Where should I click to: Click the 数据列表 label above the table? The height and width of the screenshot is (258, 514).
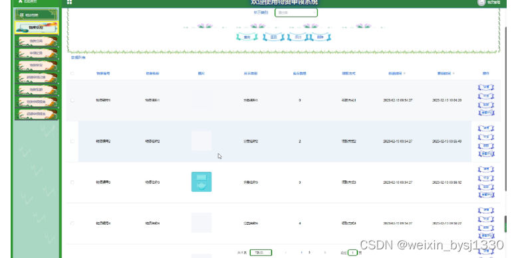(78, 58)
